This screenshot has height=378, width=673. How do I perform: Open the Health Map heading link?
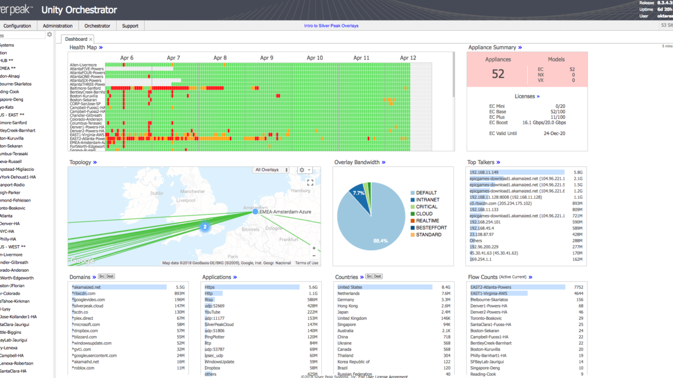pyautogui.click(x=83, y=48)
